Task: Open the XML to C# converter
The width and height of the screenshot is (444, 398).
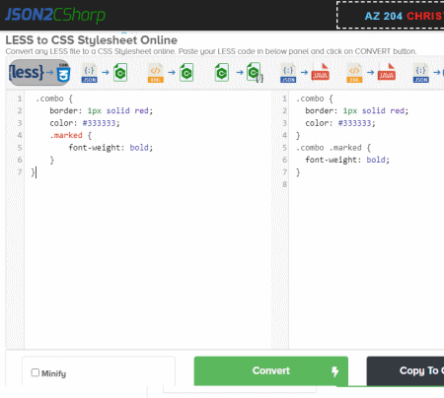Action: pyautogui.click(x=171, y=73)
